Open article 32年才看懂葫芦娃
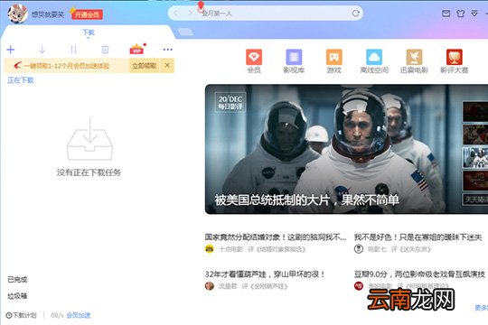 [x=265, y=274]
